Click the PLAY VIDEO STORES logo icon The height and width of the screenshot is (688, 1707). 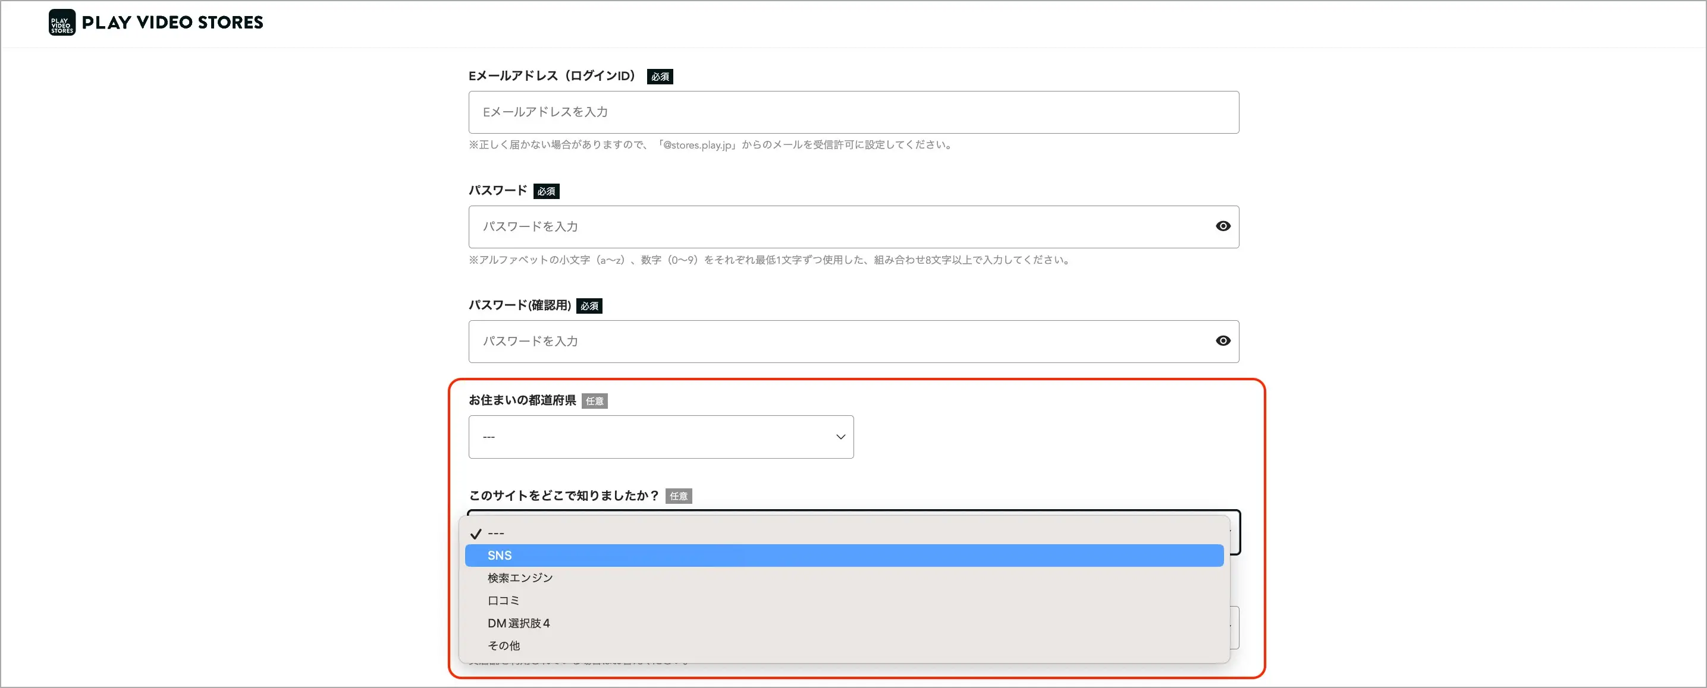point(62,23)
